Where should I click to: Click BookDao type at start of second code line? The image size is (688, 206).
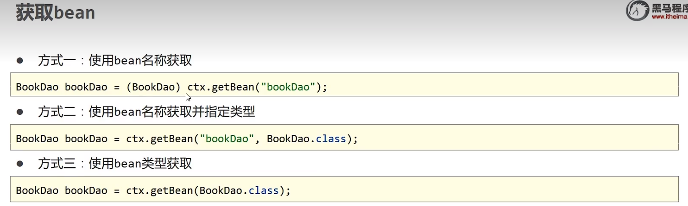[x=37, y=139]
